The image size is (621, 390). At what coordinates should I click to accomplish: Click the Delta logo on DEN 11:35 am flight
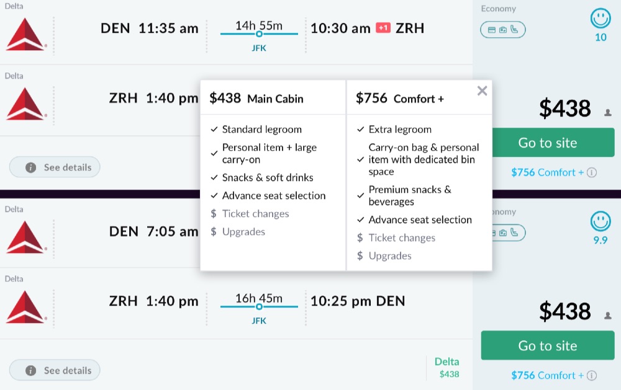[x=25, y=34]
